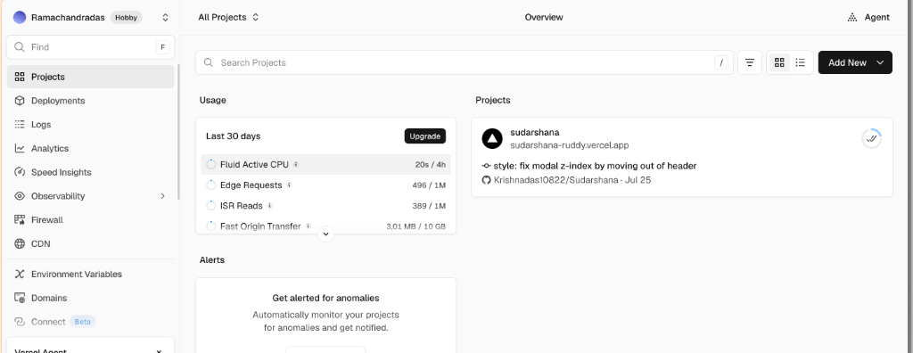The width and height of the screenshot is (913, 353).
Task: Click the F shortcut key badge
Action: (x=162, y=47)
